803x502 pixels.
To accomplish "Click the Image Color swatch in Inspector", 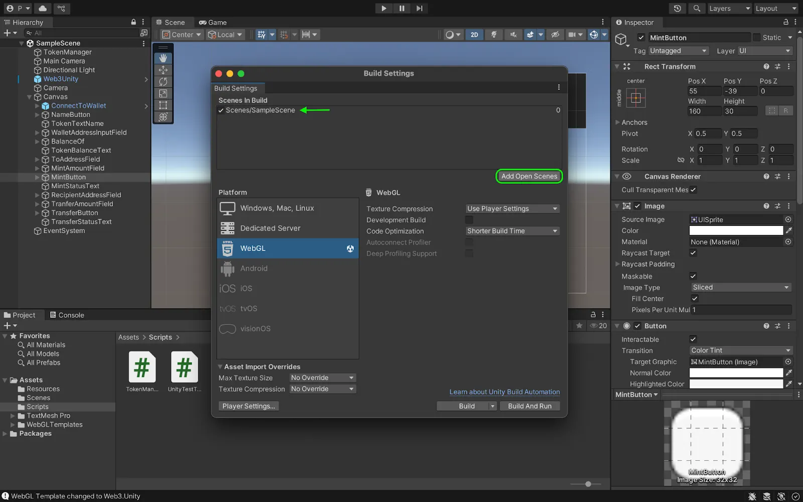I will point(736,231).
